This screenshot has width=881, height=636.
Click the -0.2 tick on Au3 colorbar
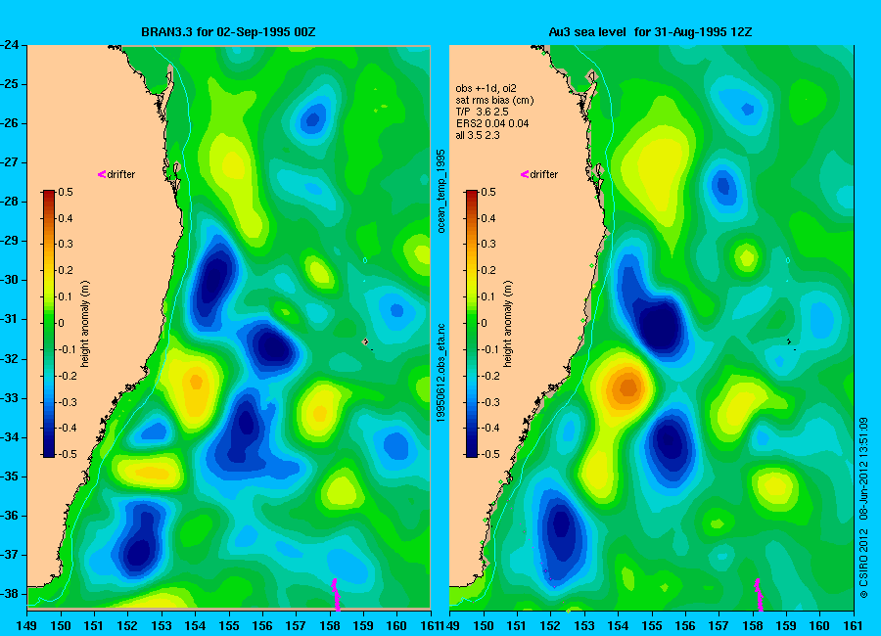click(489, 376)
